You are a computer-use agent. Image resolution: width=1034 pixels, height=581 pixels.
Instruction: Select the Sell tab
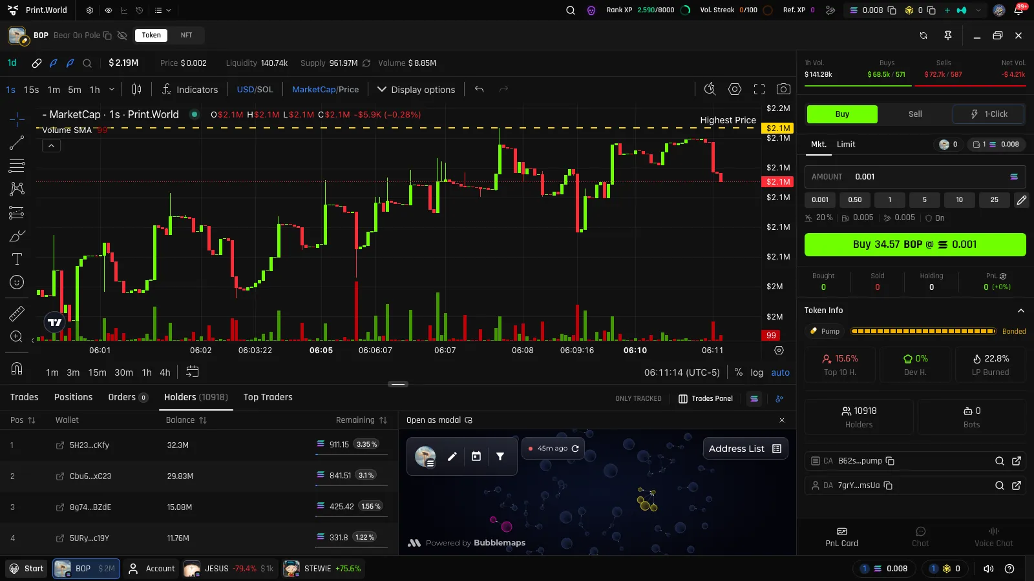tap(915, 114)
